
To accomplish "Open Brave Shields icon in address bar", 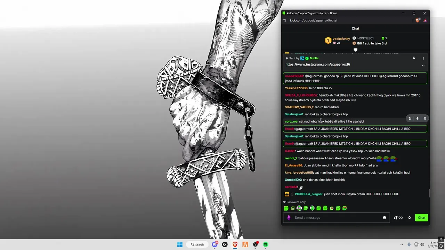I will tap(418, 20).
